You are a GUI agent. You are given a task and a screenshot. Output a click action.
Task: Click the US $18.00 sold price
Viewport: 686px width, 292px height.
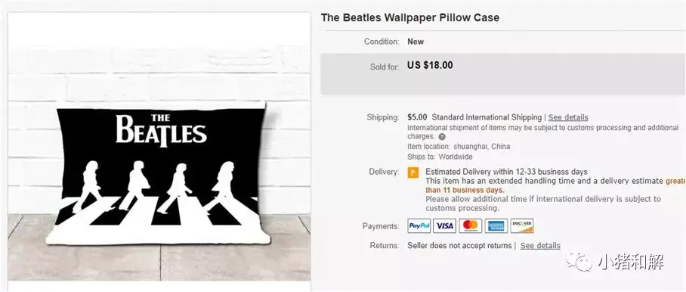click(x=430, y=65)
